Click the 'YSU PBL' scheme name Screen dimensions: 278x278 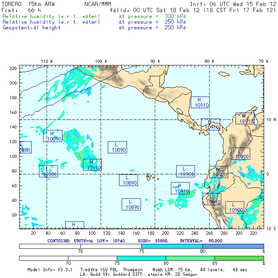click(109, 270)
